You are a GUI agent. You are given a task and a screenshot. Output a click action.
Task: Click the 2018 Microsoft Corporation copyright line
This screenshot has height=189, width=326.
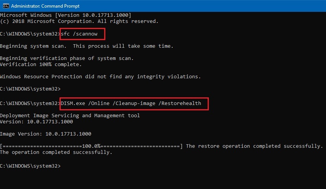click(x=79, y=21)
